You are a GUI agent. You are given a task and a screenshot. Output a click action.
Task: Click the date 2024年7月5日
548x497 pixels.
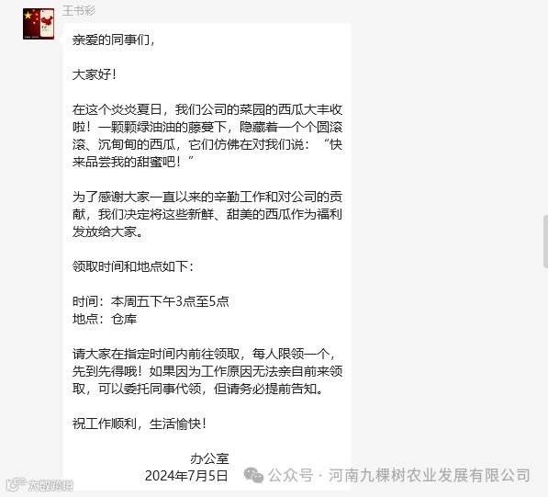point(186,476)
